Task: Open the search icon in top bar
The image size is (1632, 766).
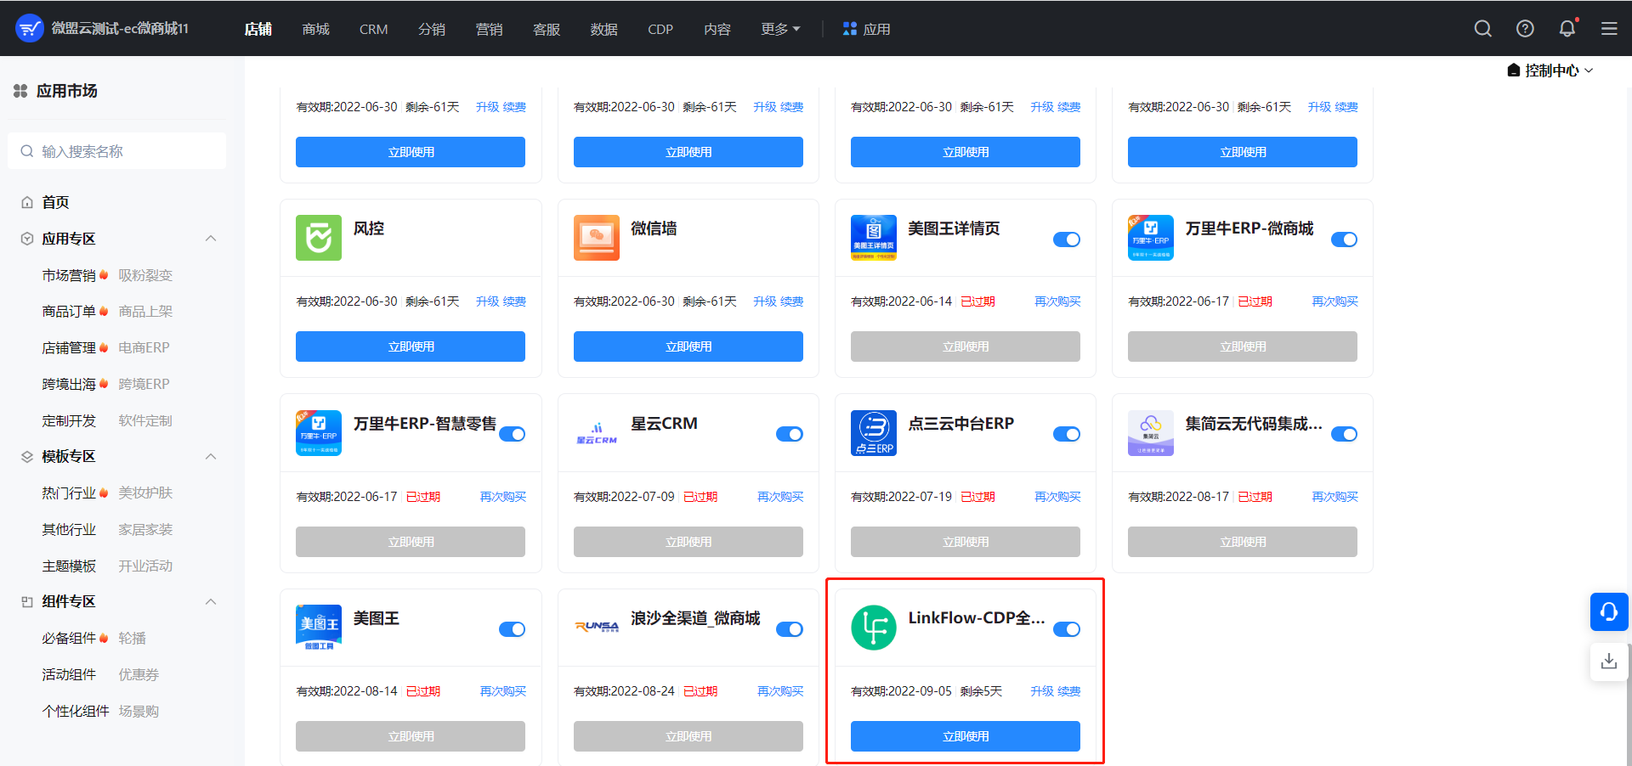Action: tap(1483, 29)
